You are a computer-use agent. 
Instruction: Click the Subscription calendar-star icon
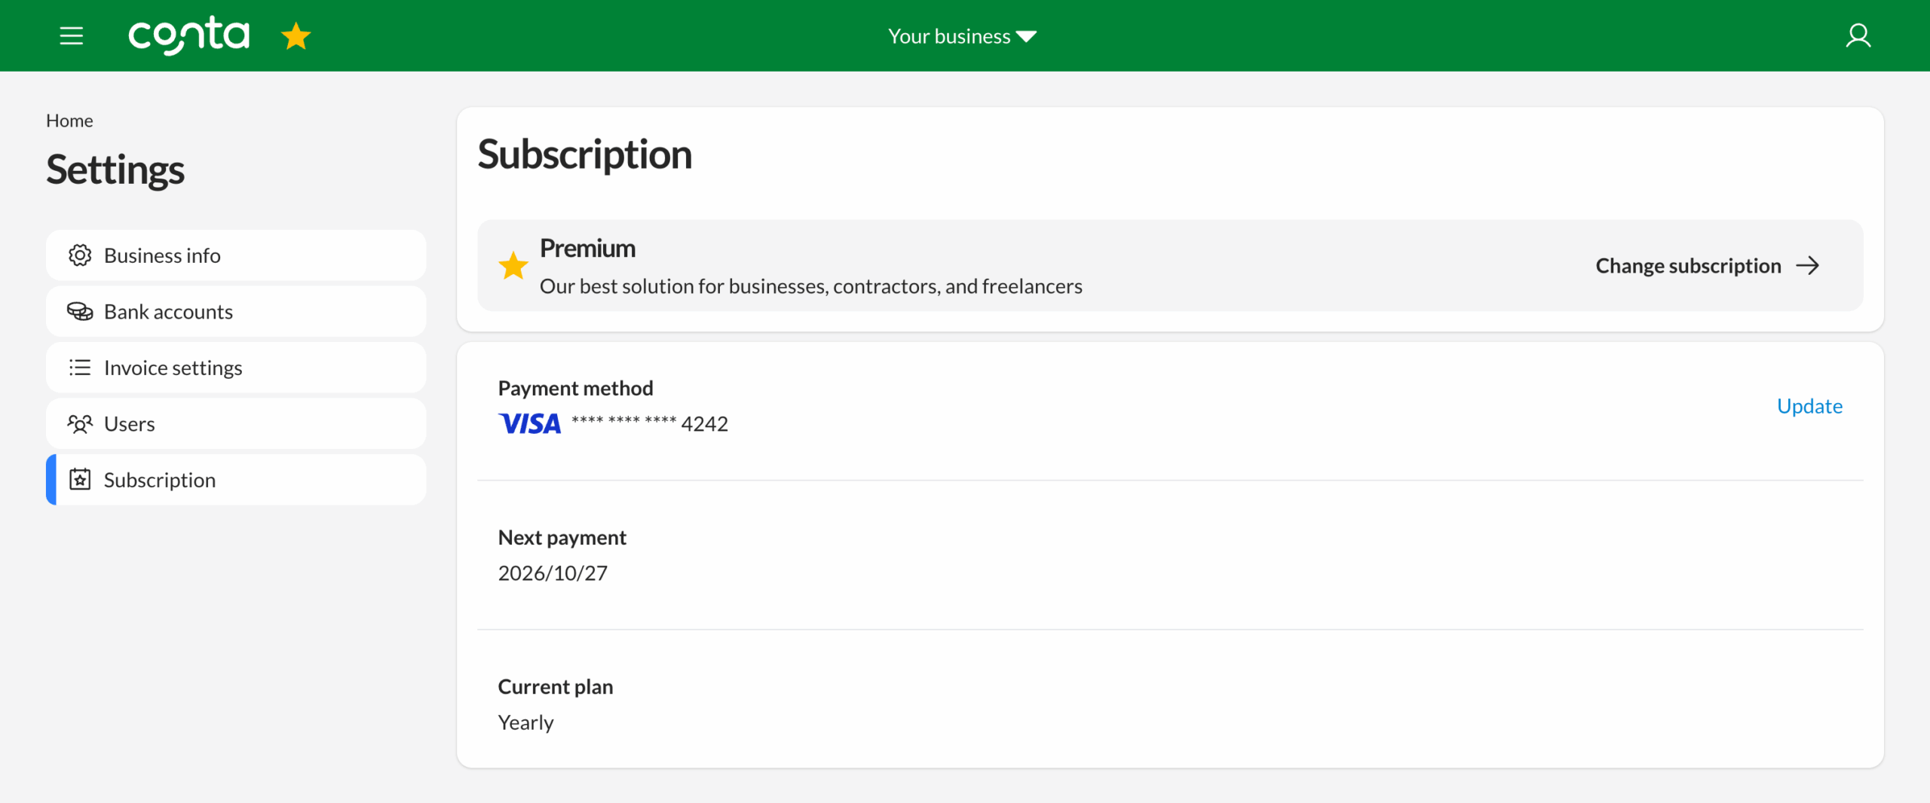pyautogui.click(x=80, y=480)
